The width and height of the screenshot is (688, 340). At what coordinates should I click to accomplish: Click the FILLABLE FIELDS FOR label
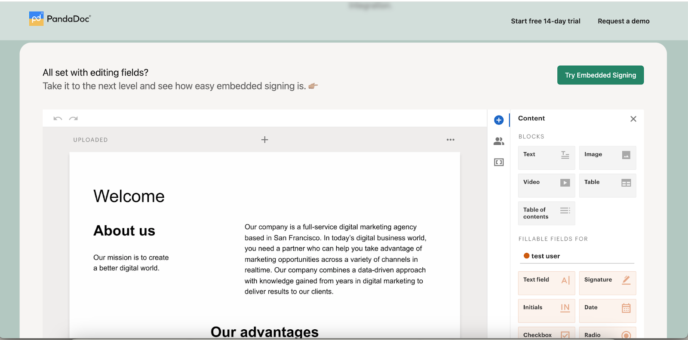[x=553, y=239]
